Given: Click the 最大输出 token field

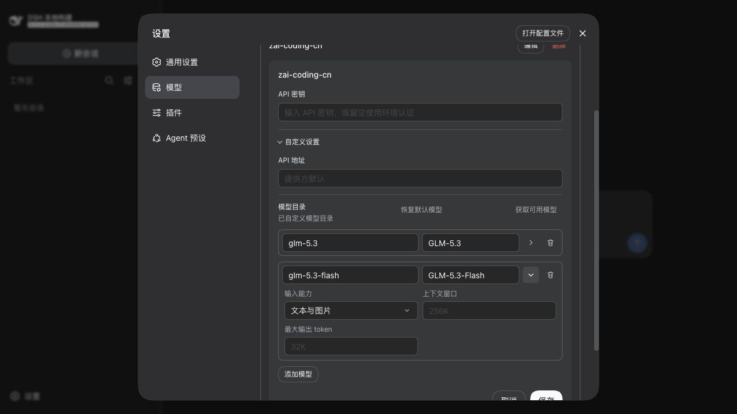Looking at the screenshot, I should 351,346.
